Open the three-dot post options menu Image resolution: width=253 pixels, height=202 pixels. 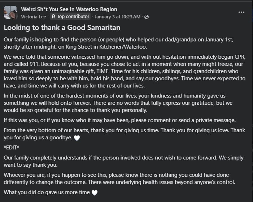pos(241,12)
